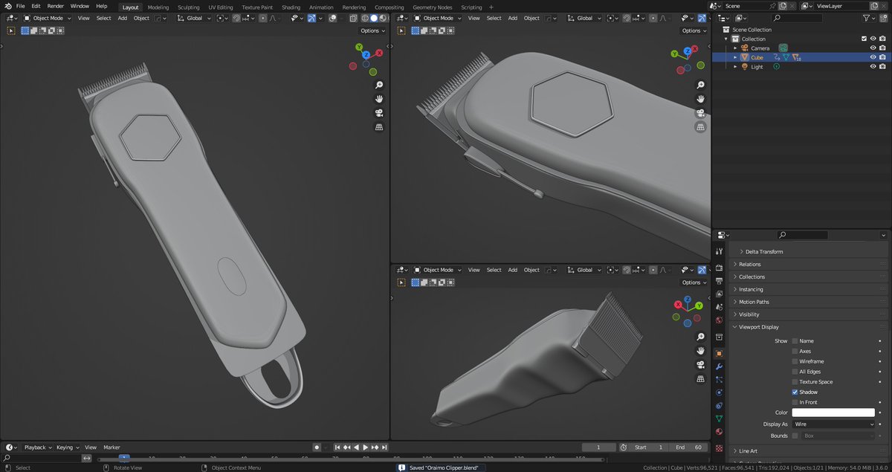Open the Object Mode dropdown
The image size is (892, 472).
[46, 18]
